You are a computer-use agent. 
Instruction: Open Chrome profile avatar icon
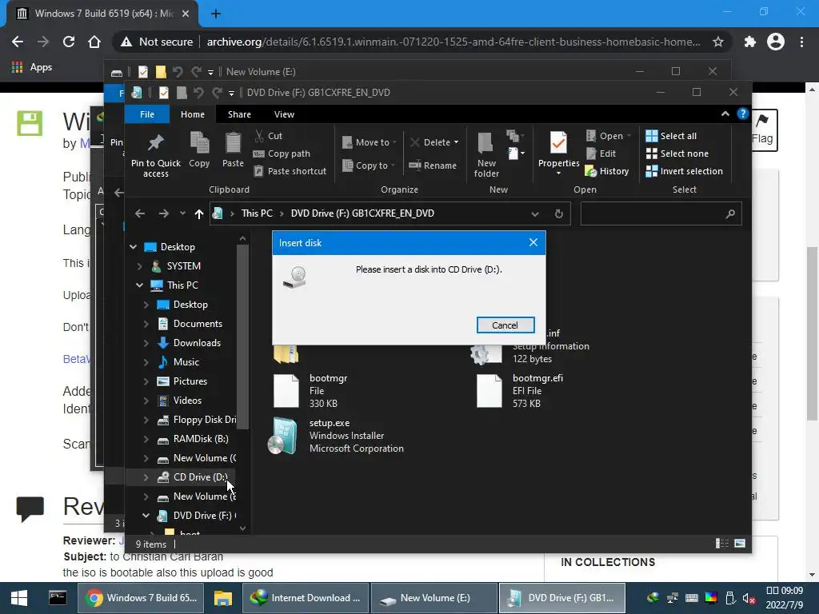(x=776, y=42)
